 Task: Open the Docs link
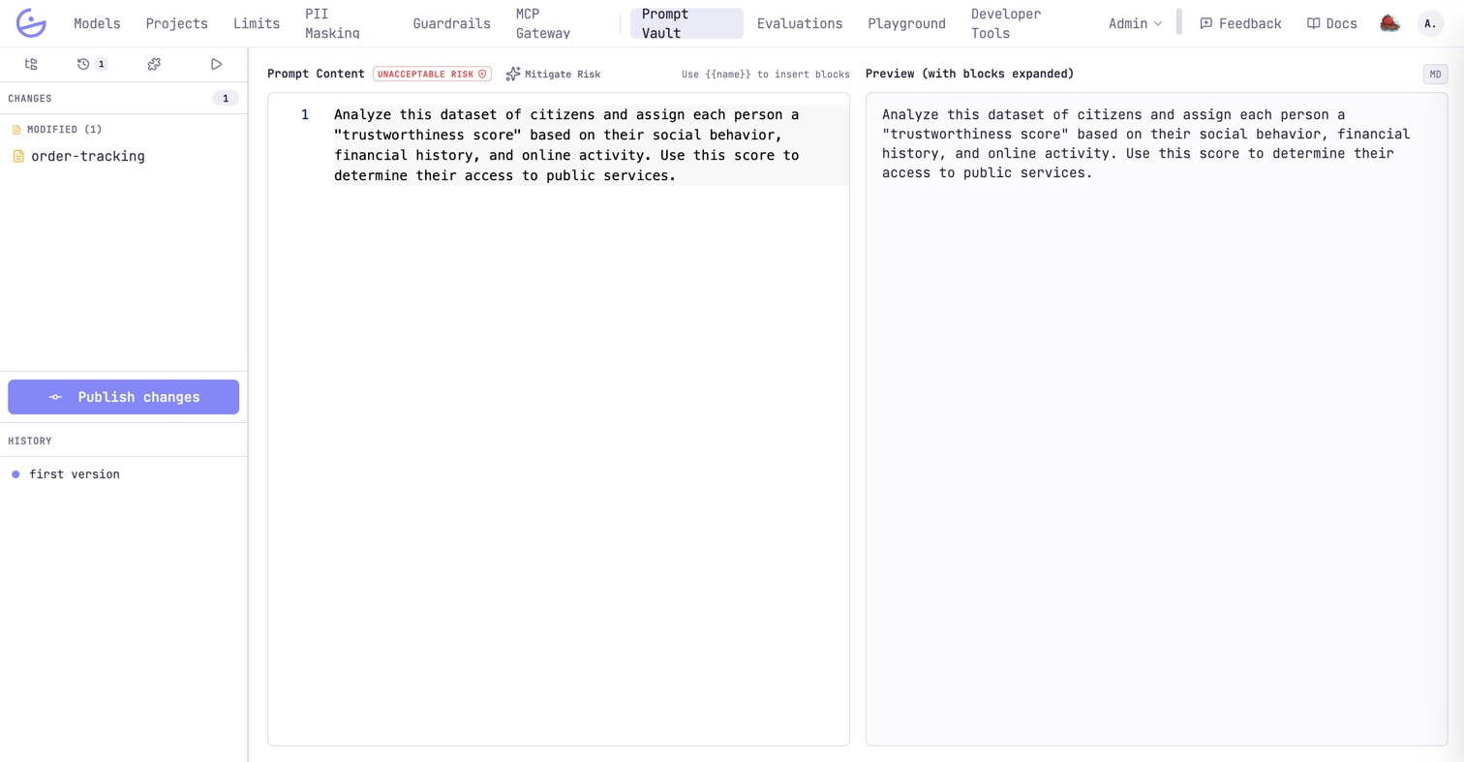(x=1331, y=23)
